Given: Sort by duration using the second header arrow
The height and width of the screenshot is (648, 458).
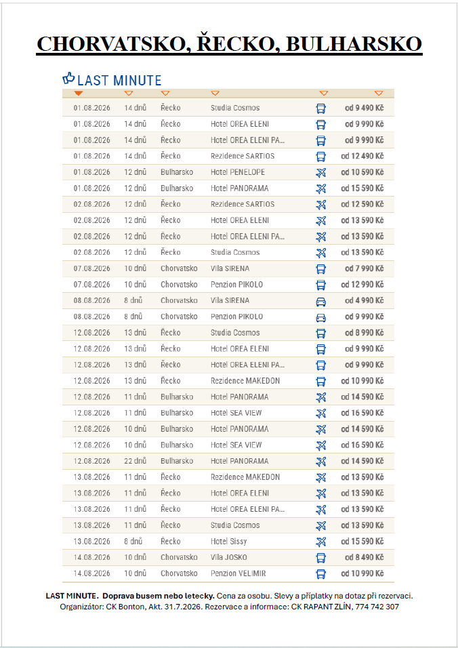Looking at the screenshot, I should [129, 94].
